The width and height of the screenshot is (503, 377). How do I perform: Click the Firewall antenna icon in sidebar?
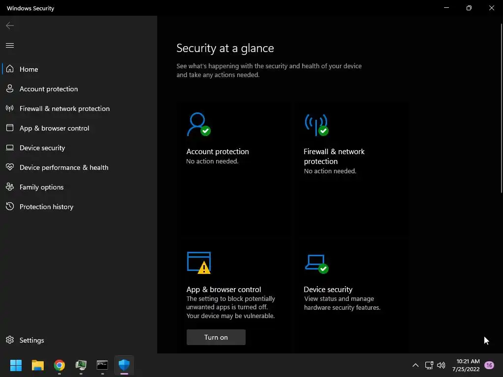10,108
